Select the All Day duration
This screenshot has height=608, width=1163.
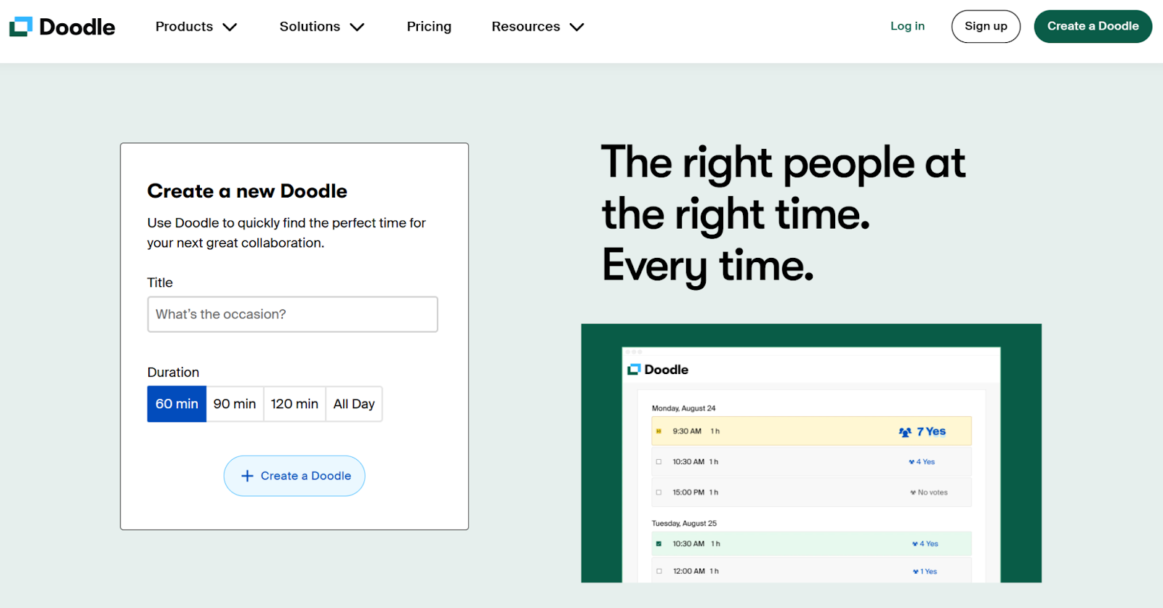pos(354,404)
